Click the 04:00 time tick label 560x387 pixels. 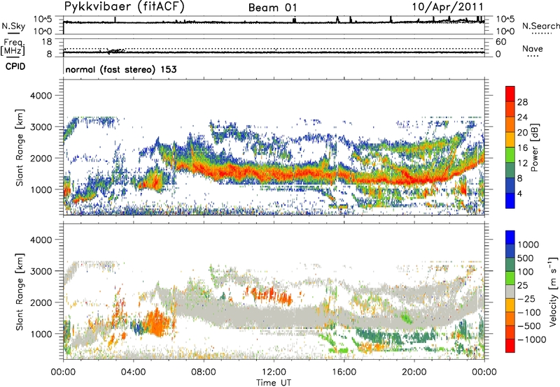click(133, 372)
